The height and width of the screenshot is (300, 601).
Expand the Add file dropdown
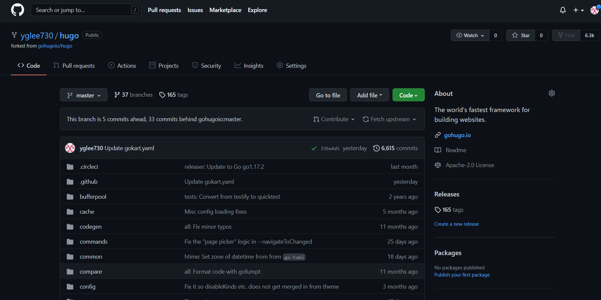coord(369,95)
